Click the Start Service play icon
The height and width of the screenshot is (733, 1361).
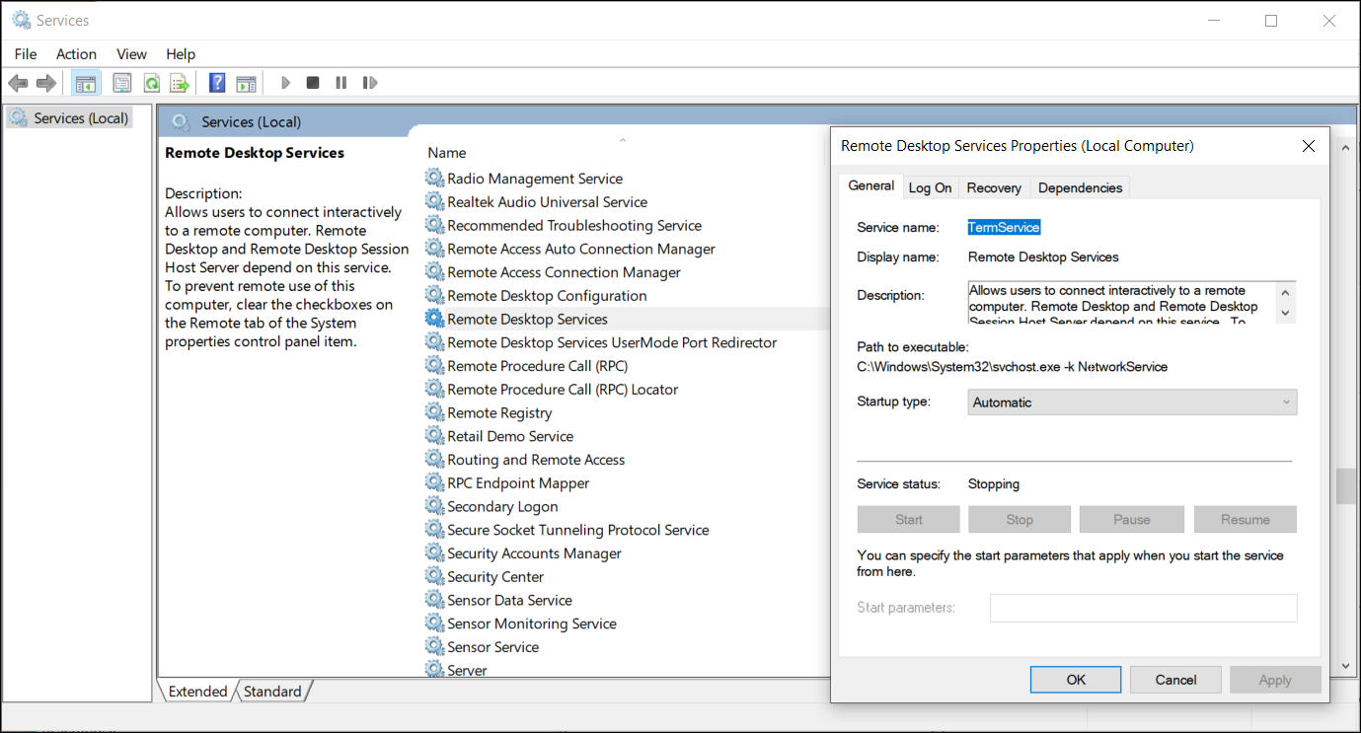coord(285,82)
